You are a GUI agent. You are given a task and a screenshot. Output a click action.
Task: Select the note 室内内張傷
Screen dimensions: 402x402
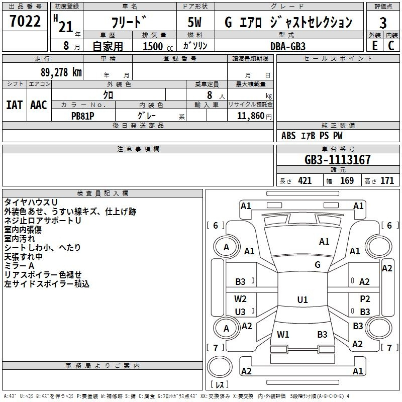23,230
